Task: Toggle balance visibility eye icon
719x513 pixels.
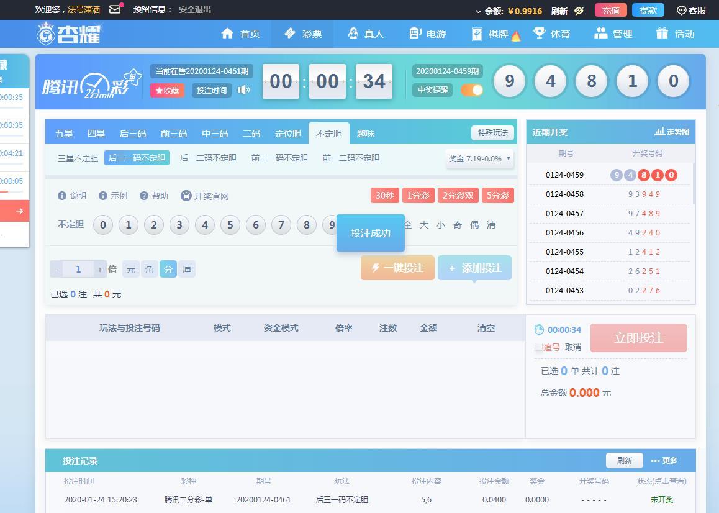Action: pyautogui.click(x=579, y=11)
